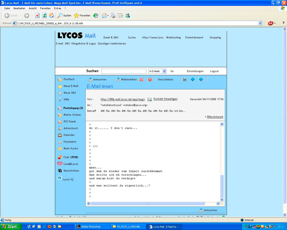Stop page loading with red X icon

pos(38,16)
